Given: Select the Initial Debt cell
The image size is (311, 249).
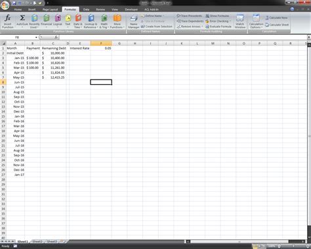Looking at the screenshot, I should pyautogui.click(x=15, y=53).
